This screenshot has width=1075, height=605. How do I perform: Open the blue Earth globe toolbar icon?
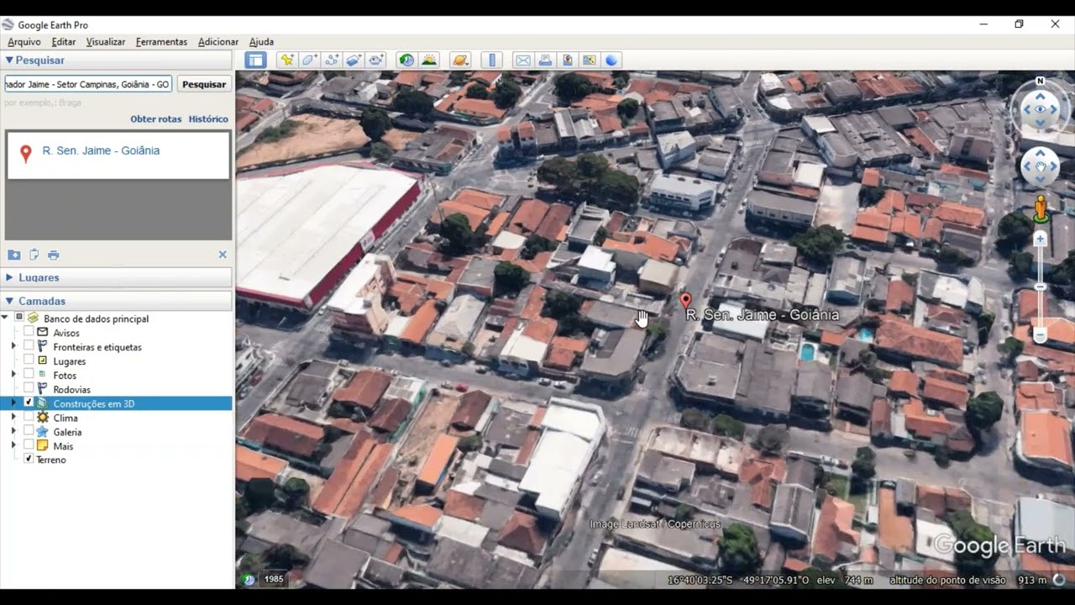coord(611,60)
